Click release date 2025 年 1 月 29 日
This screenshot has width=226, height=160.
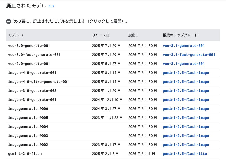(x=106, y=91)
